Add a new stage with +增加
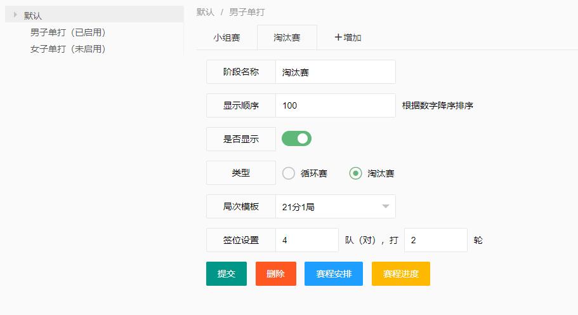Image resolution: width=578 pixels, height=315 pixels. [x=348, y=37]
